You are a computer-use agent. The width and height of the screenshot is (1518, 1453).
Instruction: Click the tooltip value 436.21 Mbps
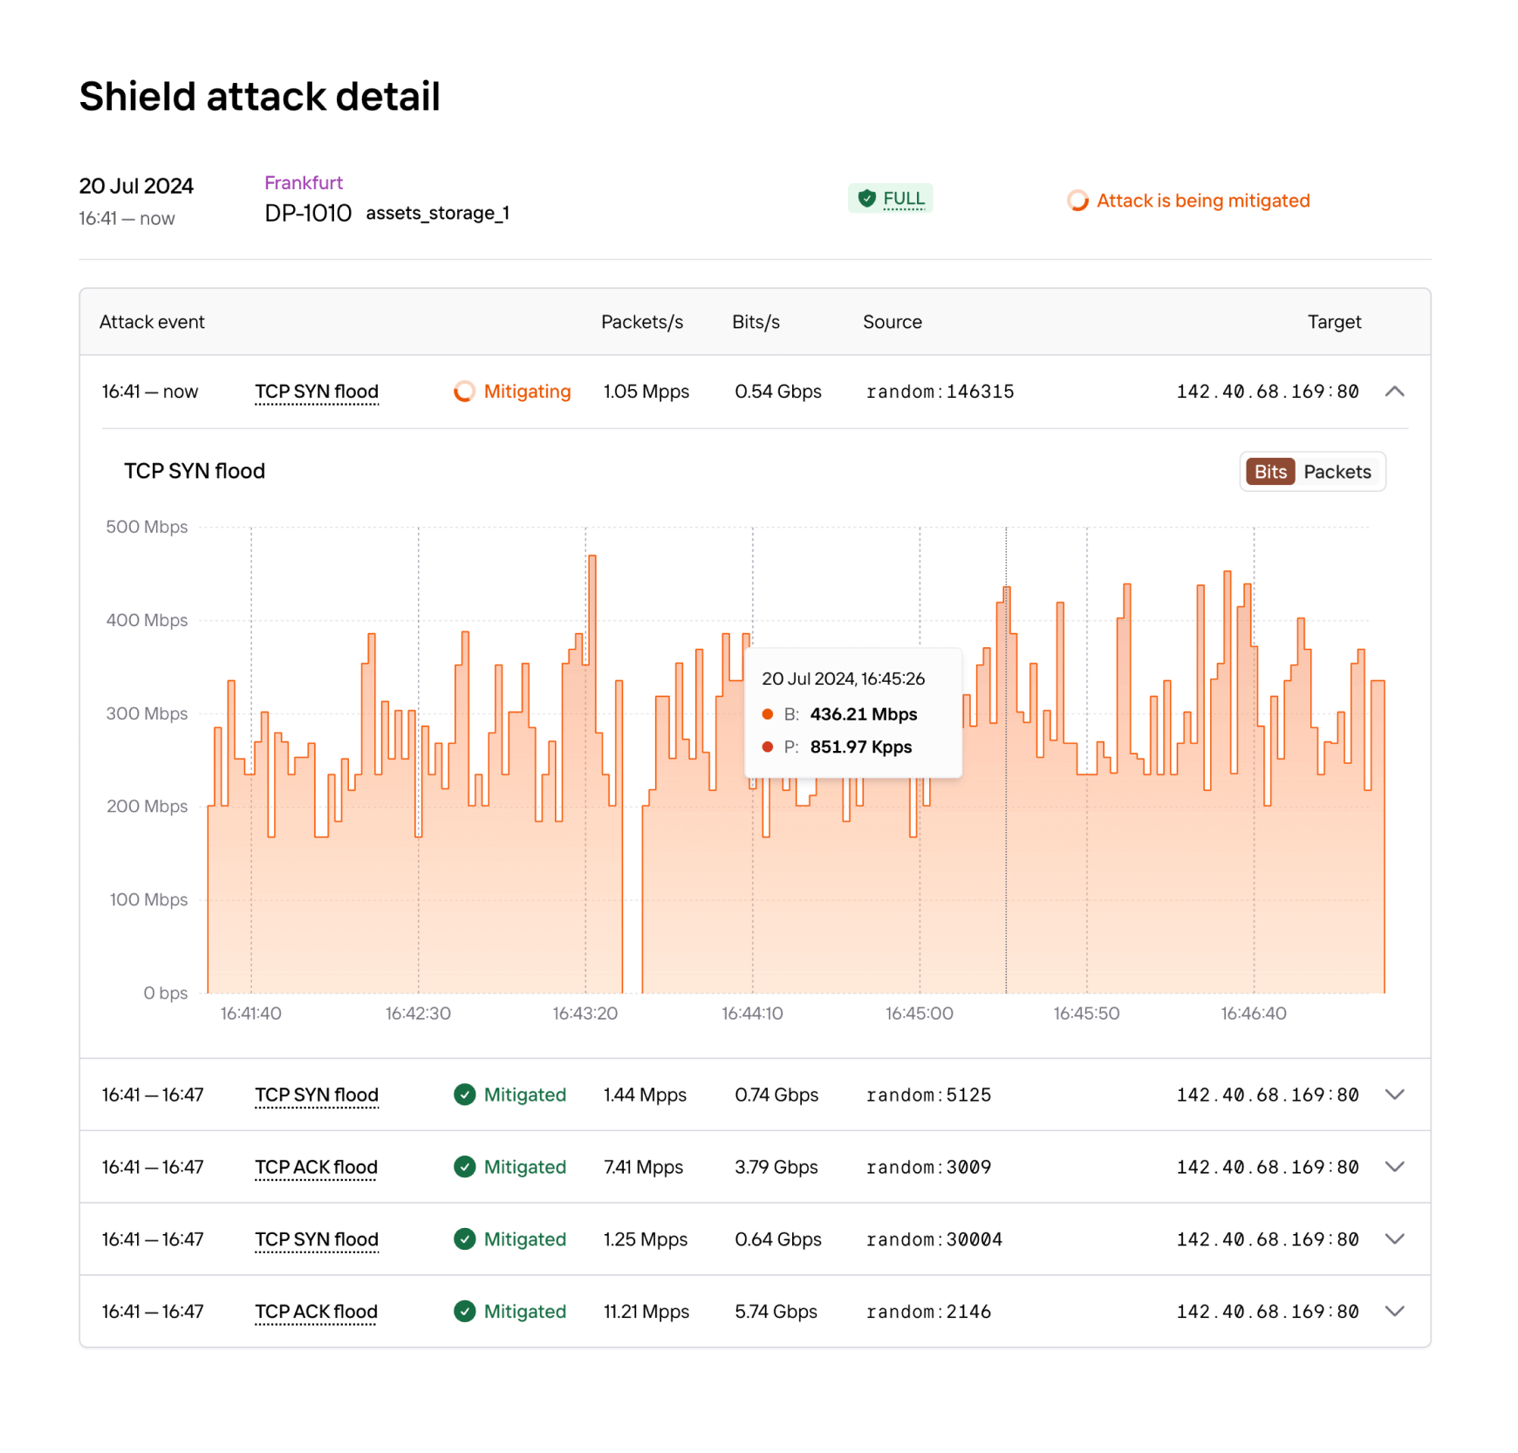point(864,714)
